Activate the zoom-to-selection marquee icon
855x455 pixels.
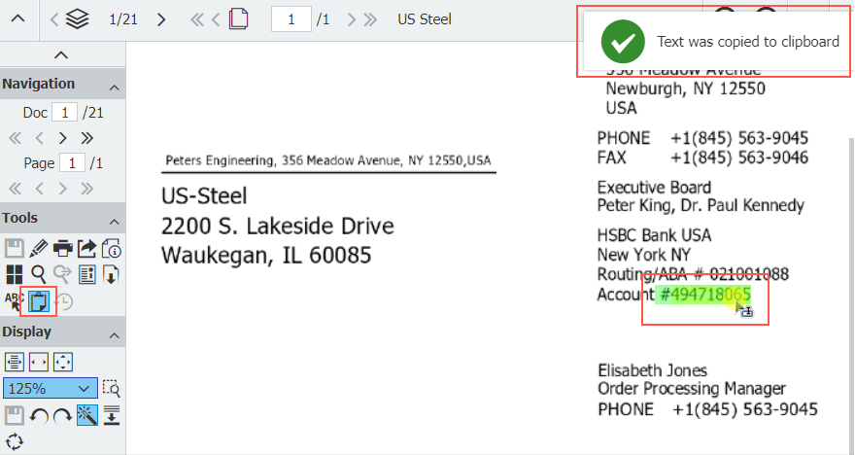click(111, 389)
